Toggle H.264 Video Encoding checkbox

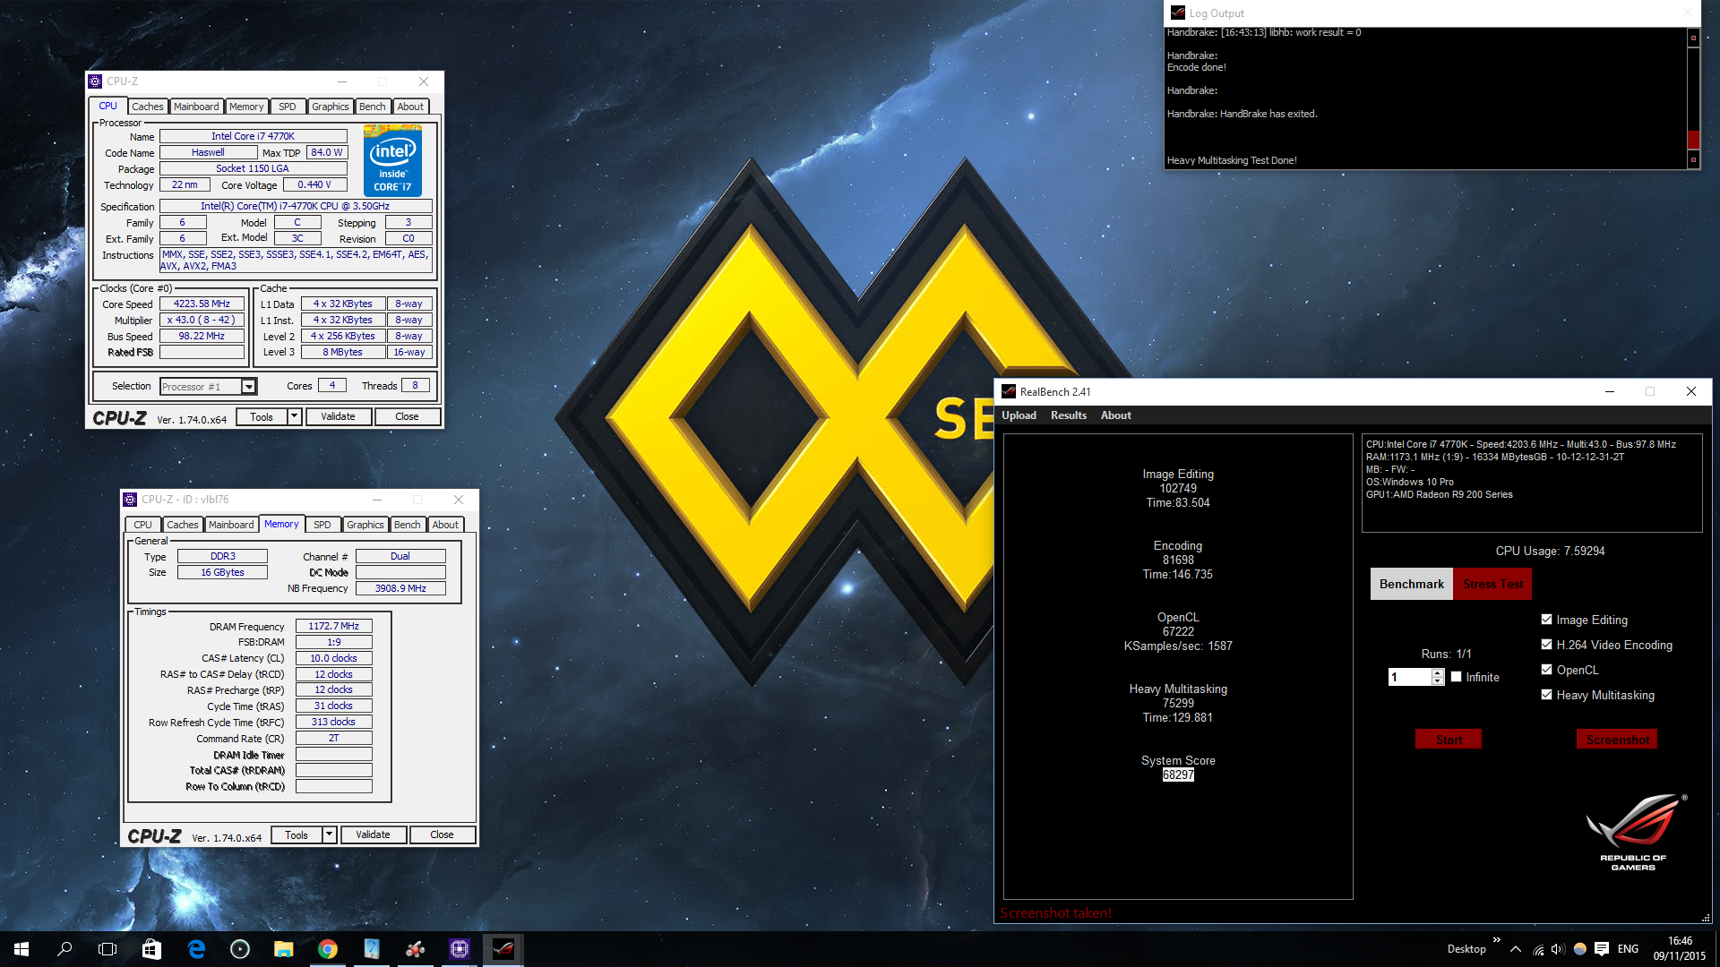click(1546, 645)
